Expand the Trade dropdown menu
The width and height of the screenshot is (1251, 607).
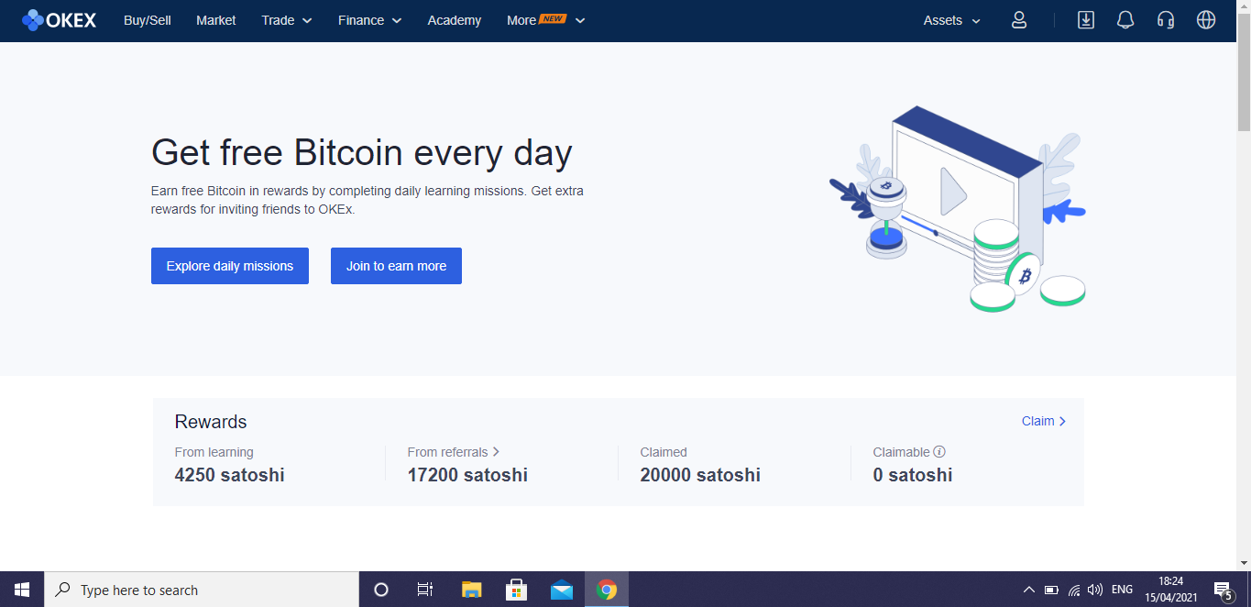(x=285, y=19)
